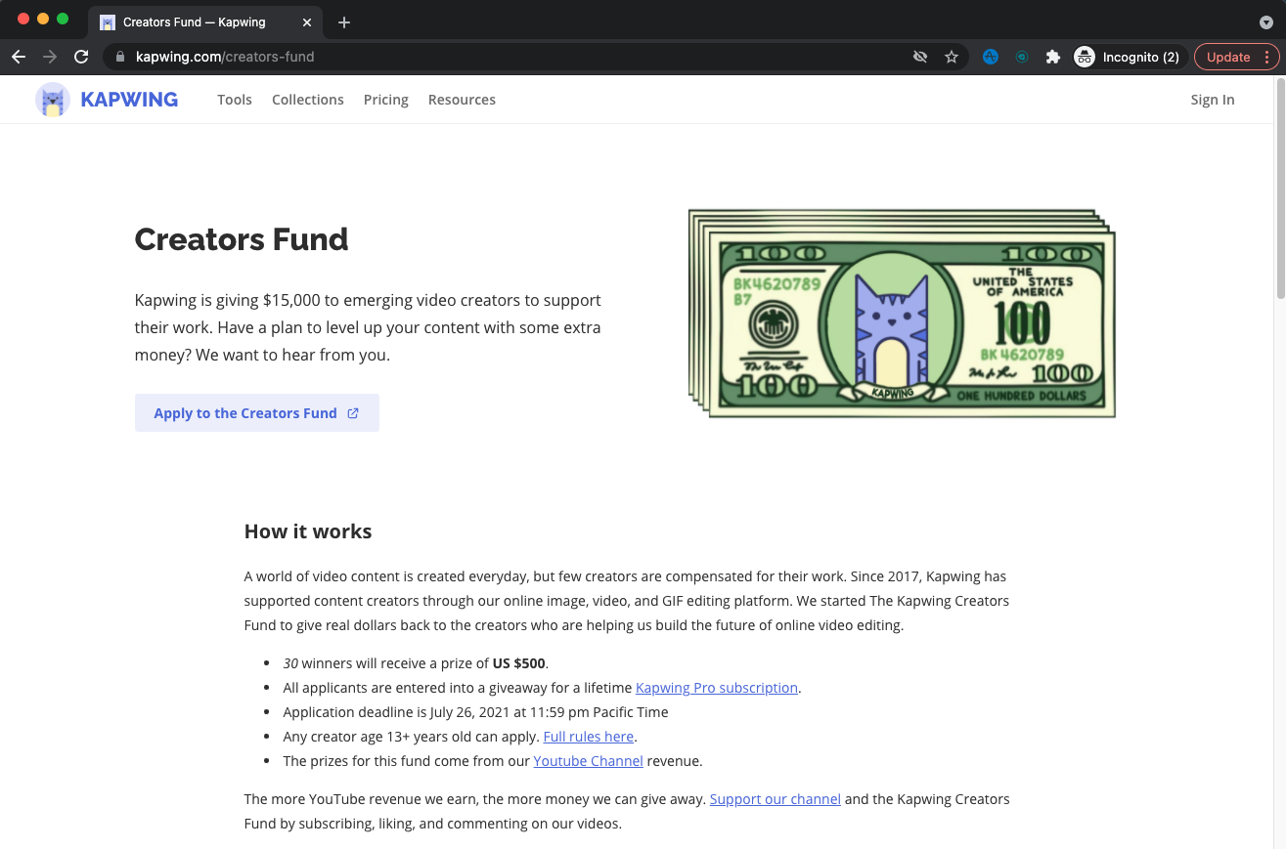Open the Kapwing Pro subscription link
1286x849 pixels.
click(x=717, y=688)
